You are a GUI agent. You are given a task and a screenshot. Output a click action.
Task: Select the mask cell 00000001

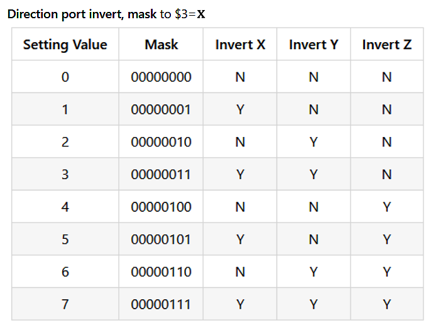point(161,110)
